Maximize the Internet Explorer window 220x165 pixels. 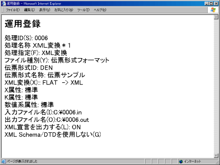point(211,4)
